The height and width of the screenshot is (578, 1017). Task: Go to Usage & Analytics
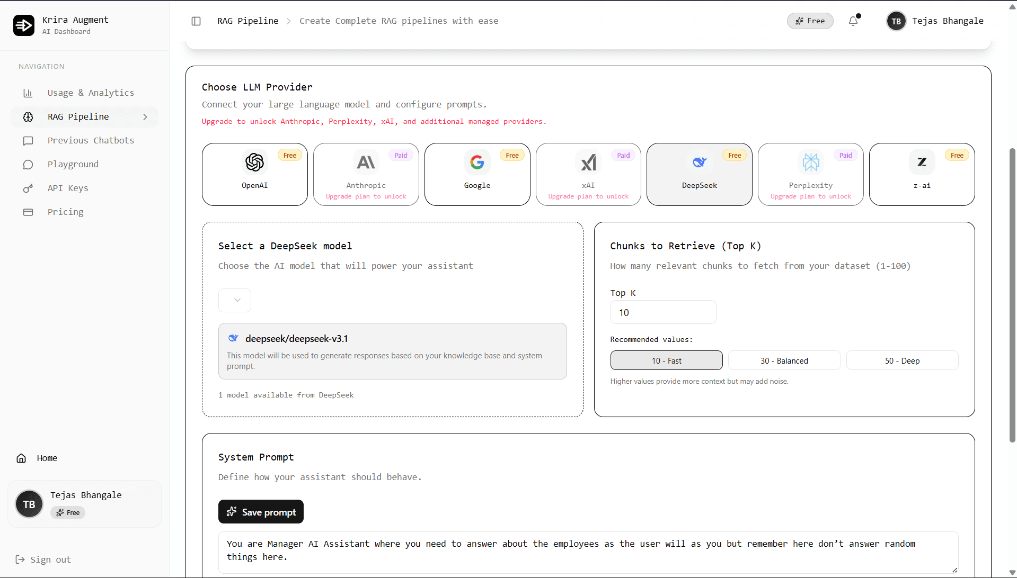click(91, 93)
